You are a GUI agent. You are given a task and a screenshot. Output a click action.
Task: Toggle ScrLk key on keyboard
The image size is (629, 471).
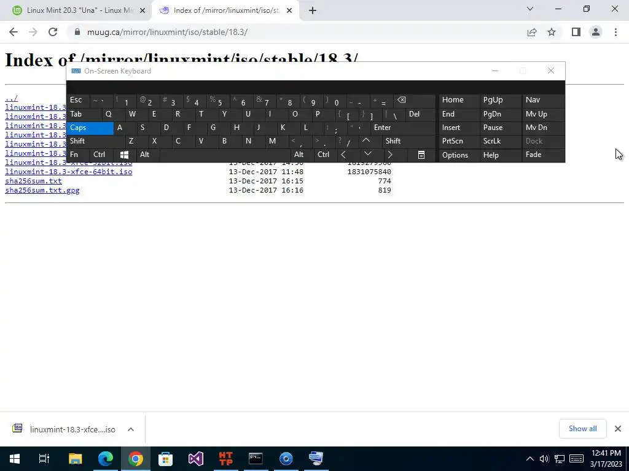(500, 141)
